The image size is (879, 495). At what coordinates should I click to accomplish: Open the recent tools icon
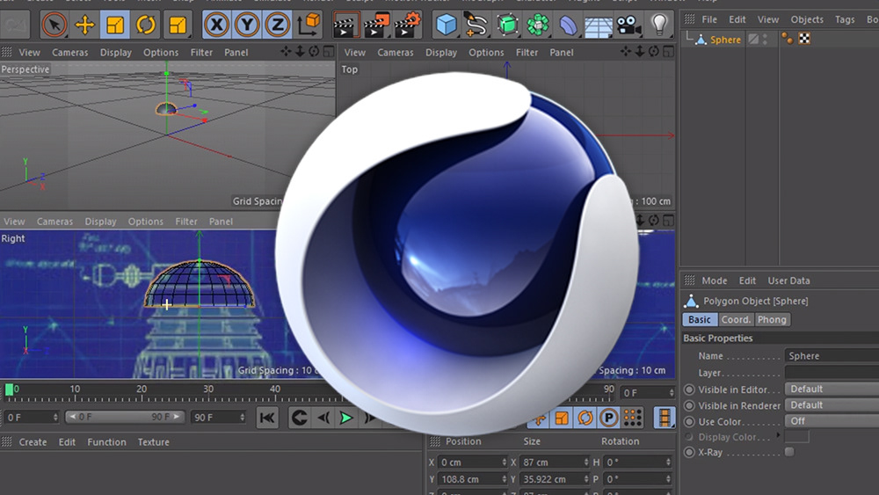tap(178, 25)
